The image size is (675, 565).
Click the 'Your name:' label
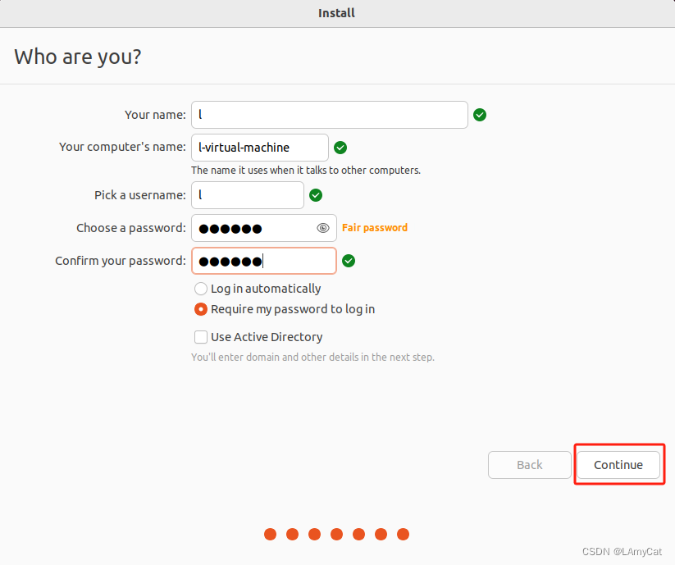[155, 115]
